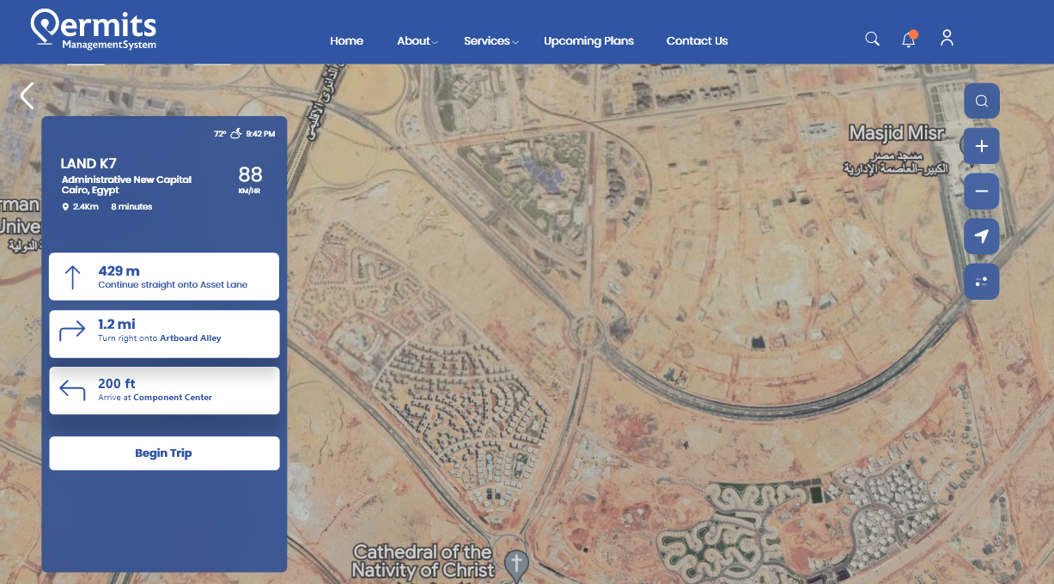The image size is (1054, 584).
Task: Open the notifications bell
Action: [x=909, y=40]
